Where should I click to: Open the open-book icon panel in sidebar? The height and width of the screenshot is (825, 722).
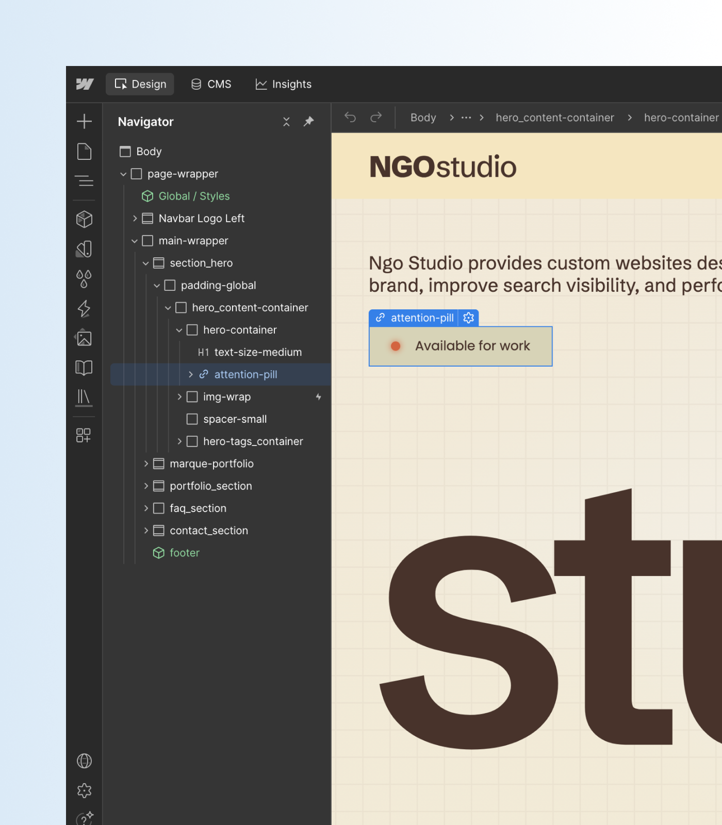(x=84, y=368)
